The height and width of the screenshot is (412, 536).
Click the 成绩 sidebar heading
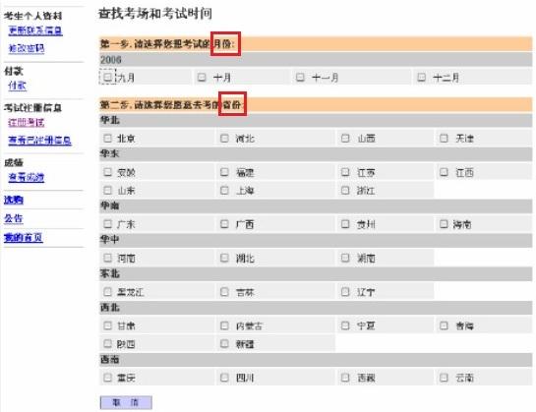click(14, 162)
